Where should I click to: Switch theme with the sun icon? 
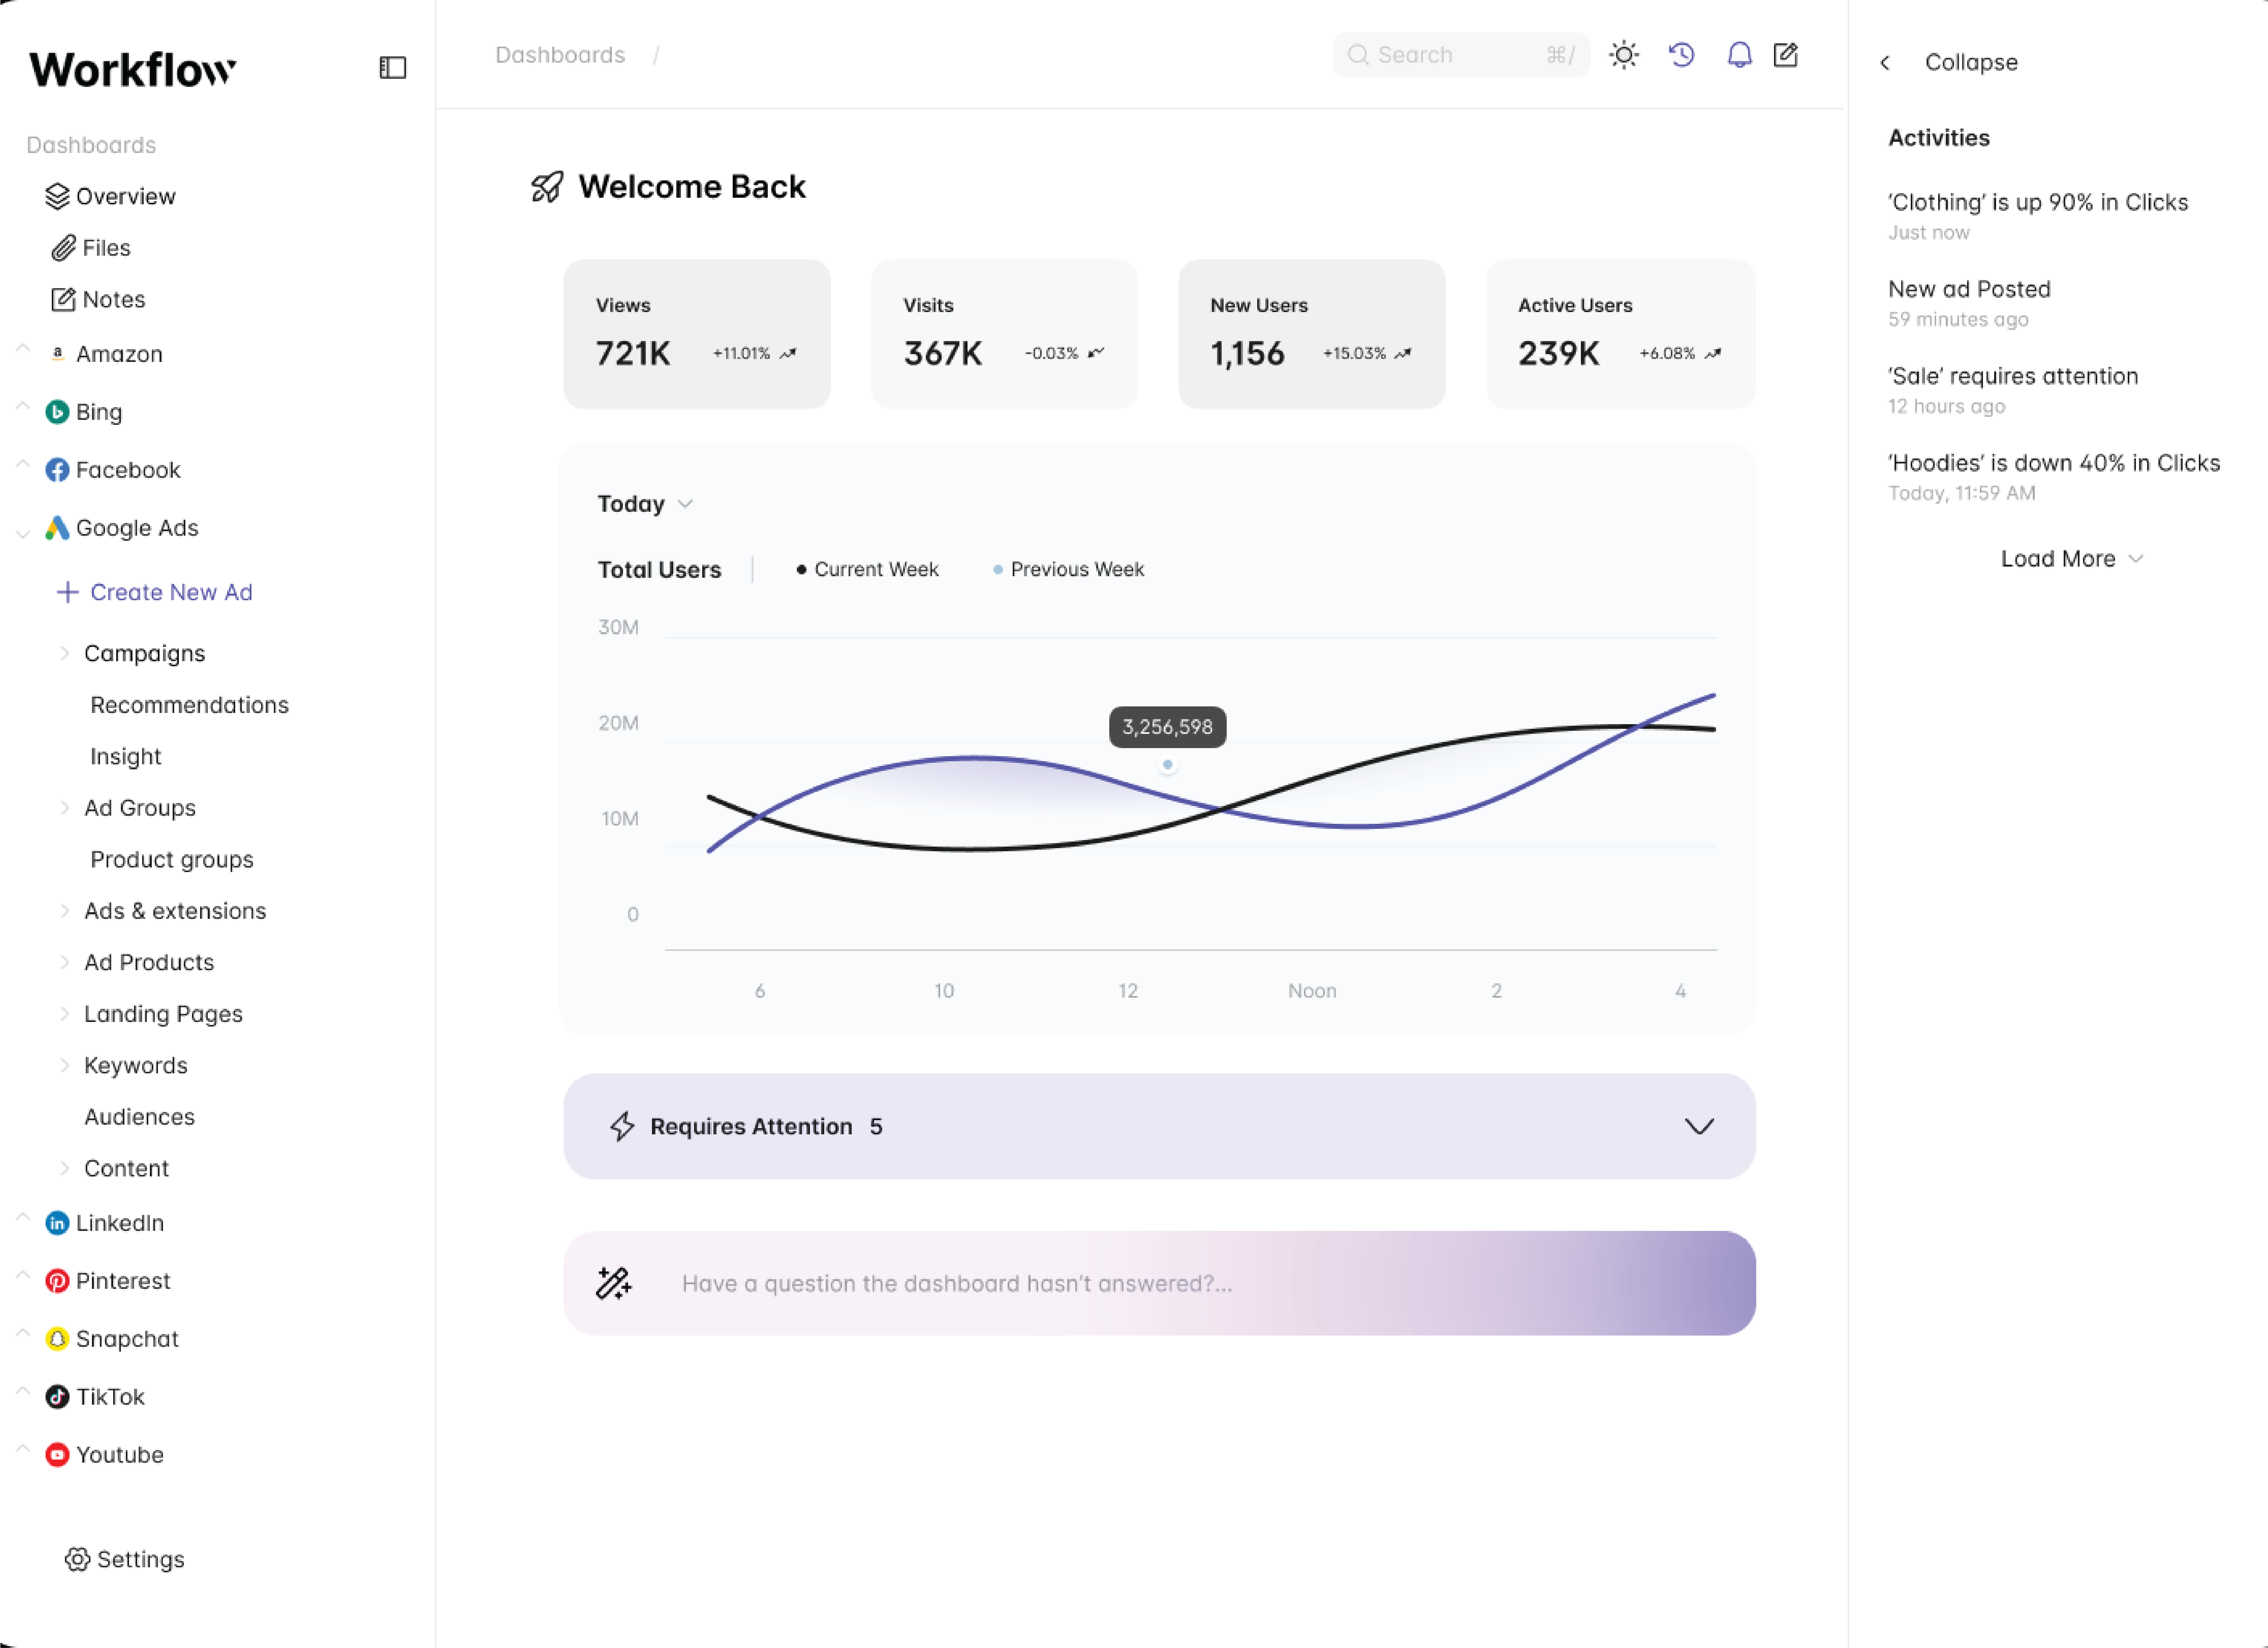1624,55
